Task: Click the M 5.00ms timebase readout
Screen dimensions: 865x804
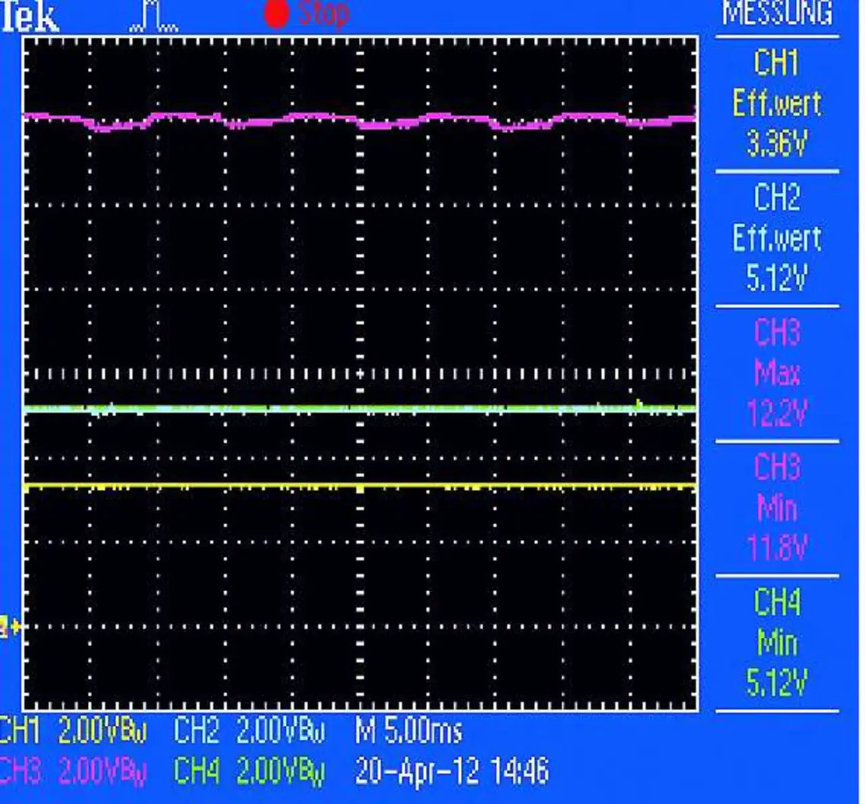Action: 409,731
